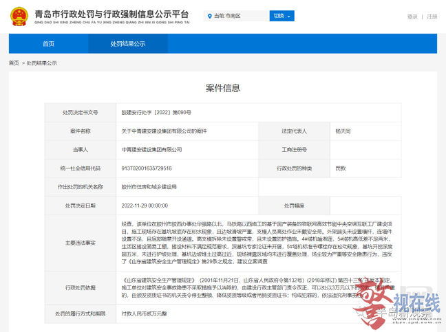
Task: Select the violation facts paragraph starting 经查
Action: tap(257, 243)
